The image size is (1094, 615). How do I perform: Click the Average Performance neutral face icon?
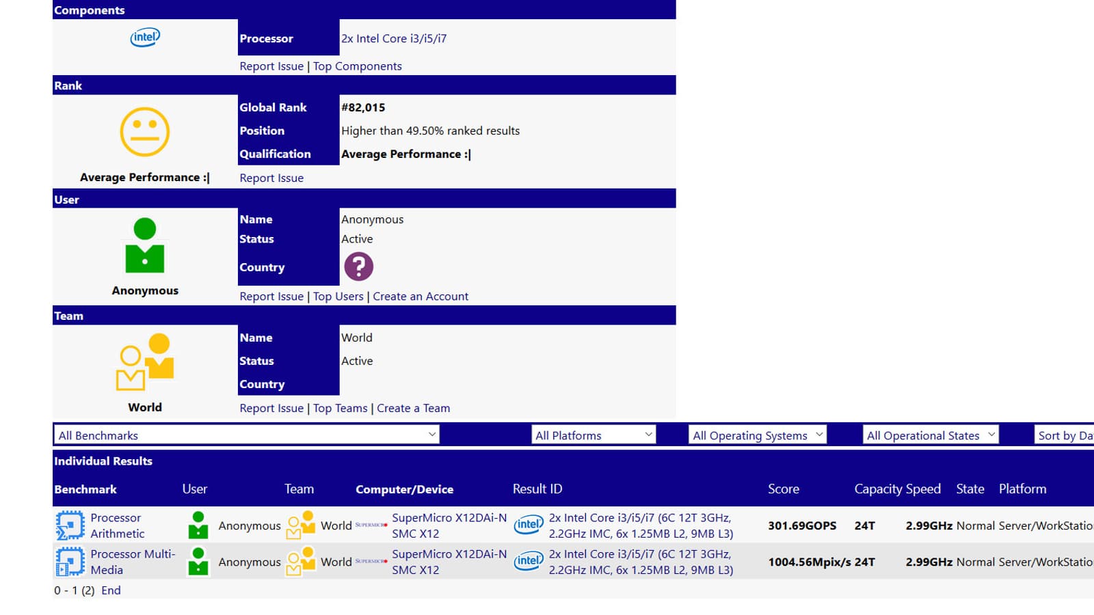[145, 132]
